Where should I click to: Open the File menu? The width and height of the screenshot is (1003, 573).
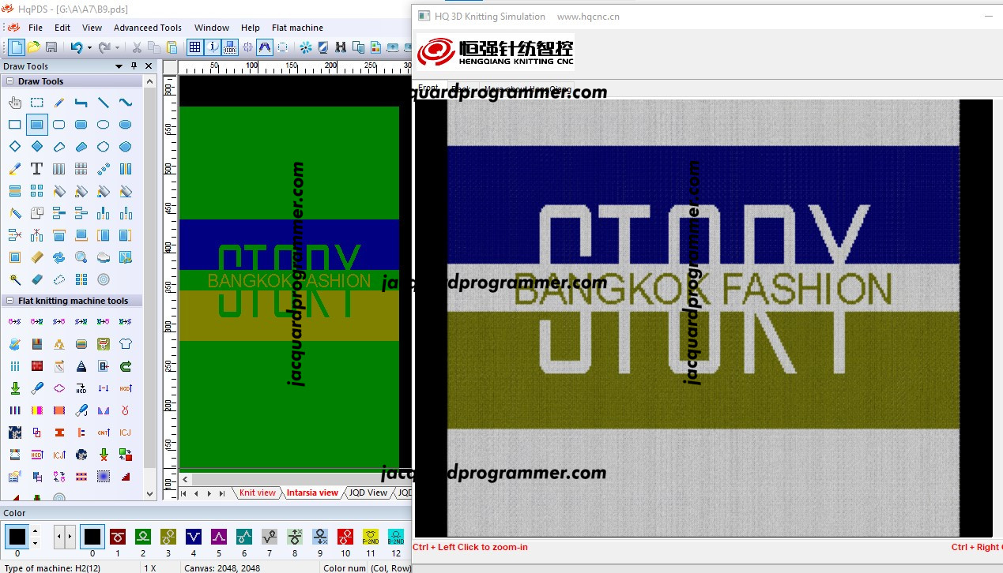pos(36,28)
